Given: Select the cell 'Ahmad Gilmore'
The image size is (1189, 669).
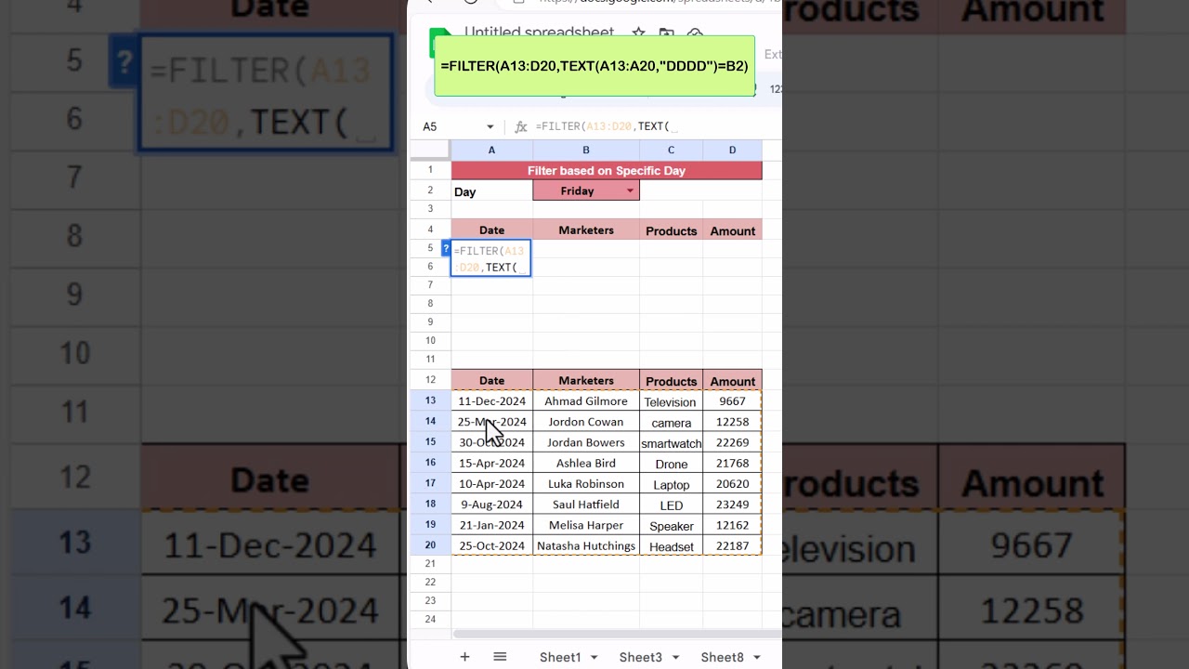Looking at the screenshot, I should 586,401.
